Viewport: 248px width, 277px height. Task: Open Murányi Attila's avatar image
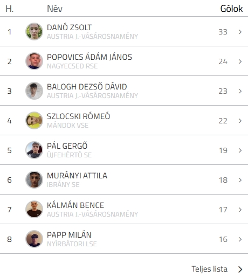34,179
